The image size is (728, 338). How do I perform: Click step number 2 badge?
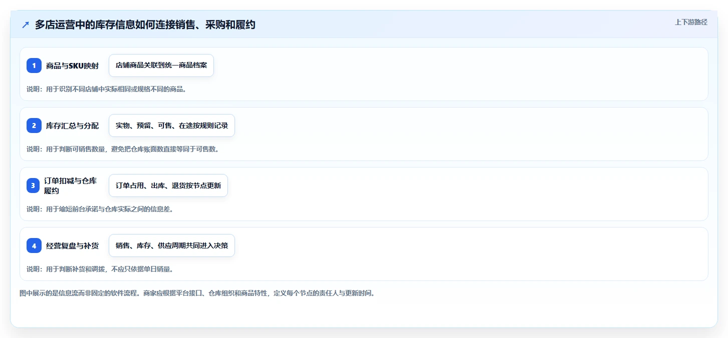[34, 125]
